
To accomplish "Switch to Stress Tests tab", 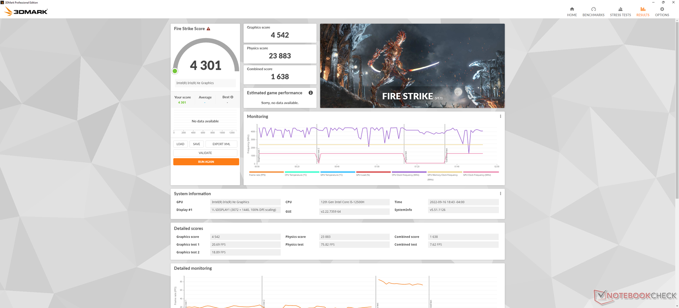I will coord(620,12).
